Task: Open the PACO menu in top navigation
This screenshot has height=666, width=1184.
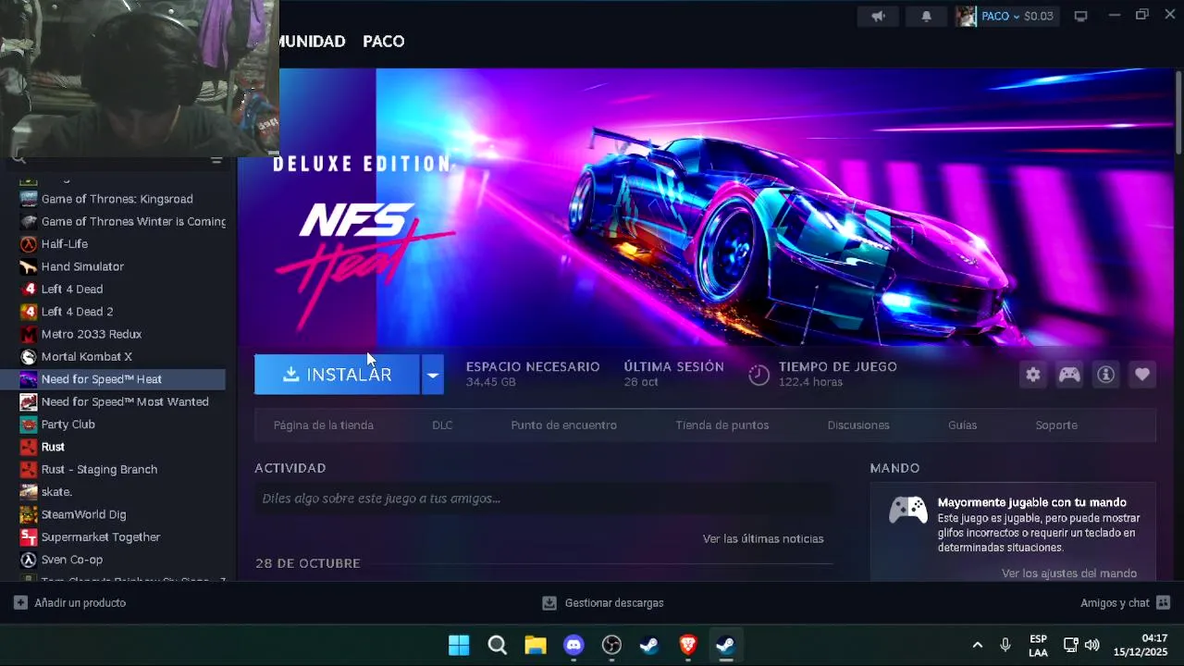Action: pyautogui.click(x=384, y=42)
